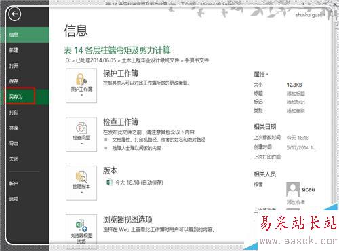This screenshot has height=251, width=339.
Task: Open the shushu guai account dropdown
Action: [x=310, y=15]
